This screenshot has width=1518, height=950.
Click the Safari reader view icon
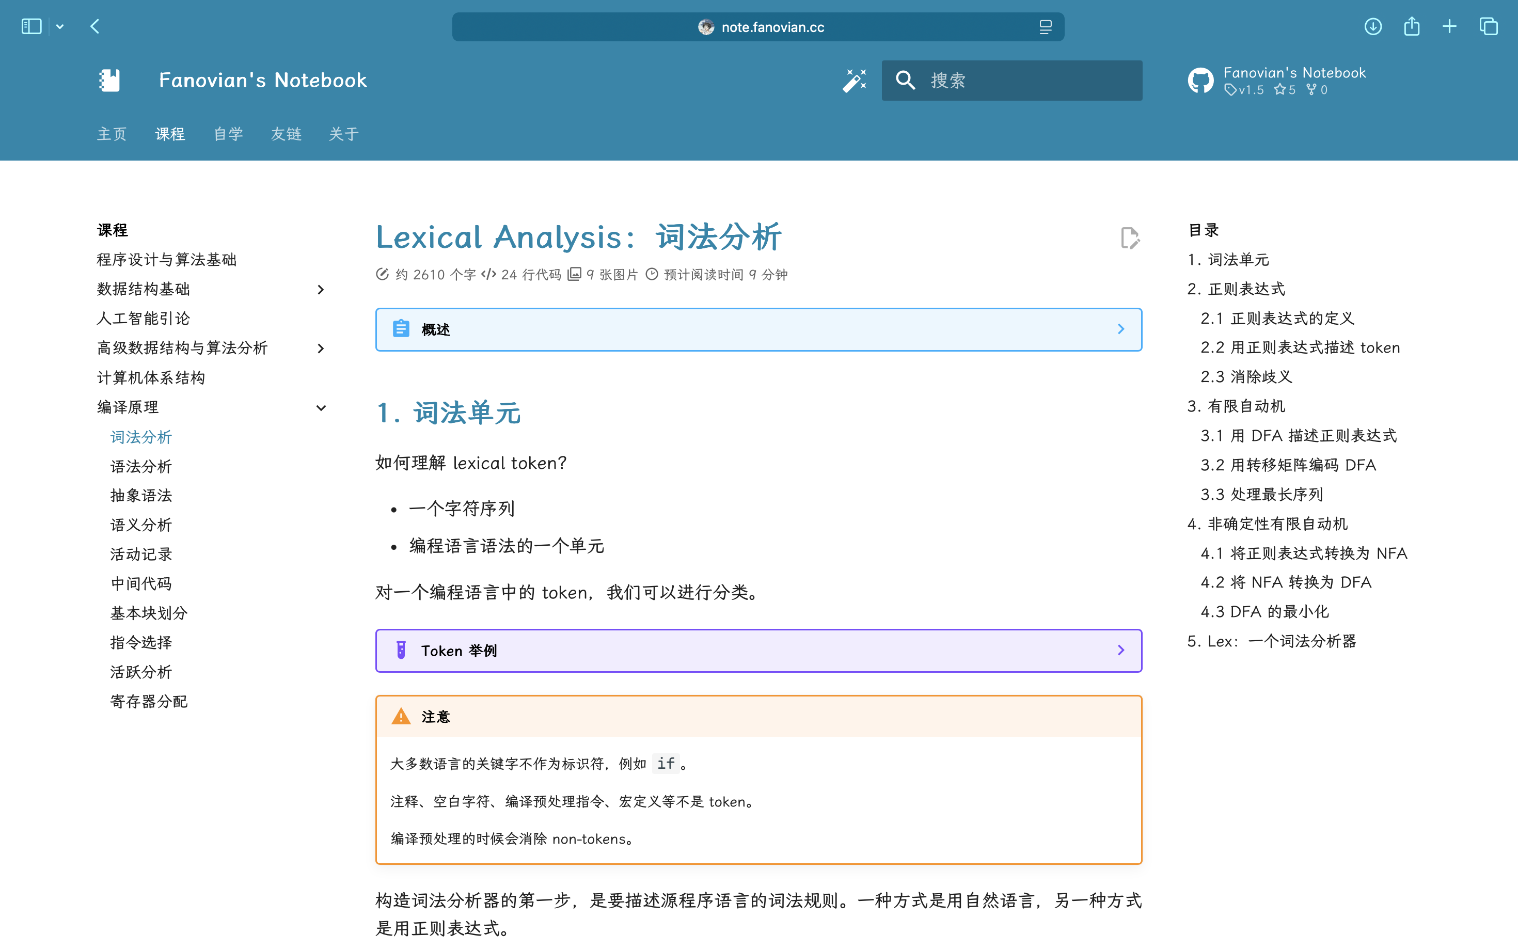click(1045, 27)
